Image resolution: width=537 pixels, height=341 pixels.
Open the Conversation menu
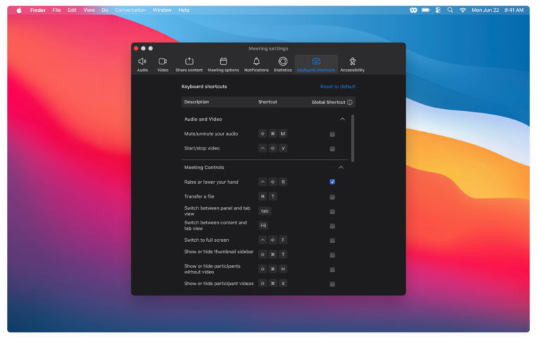(x=131, y=10)
